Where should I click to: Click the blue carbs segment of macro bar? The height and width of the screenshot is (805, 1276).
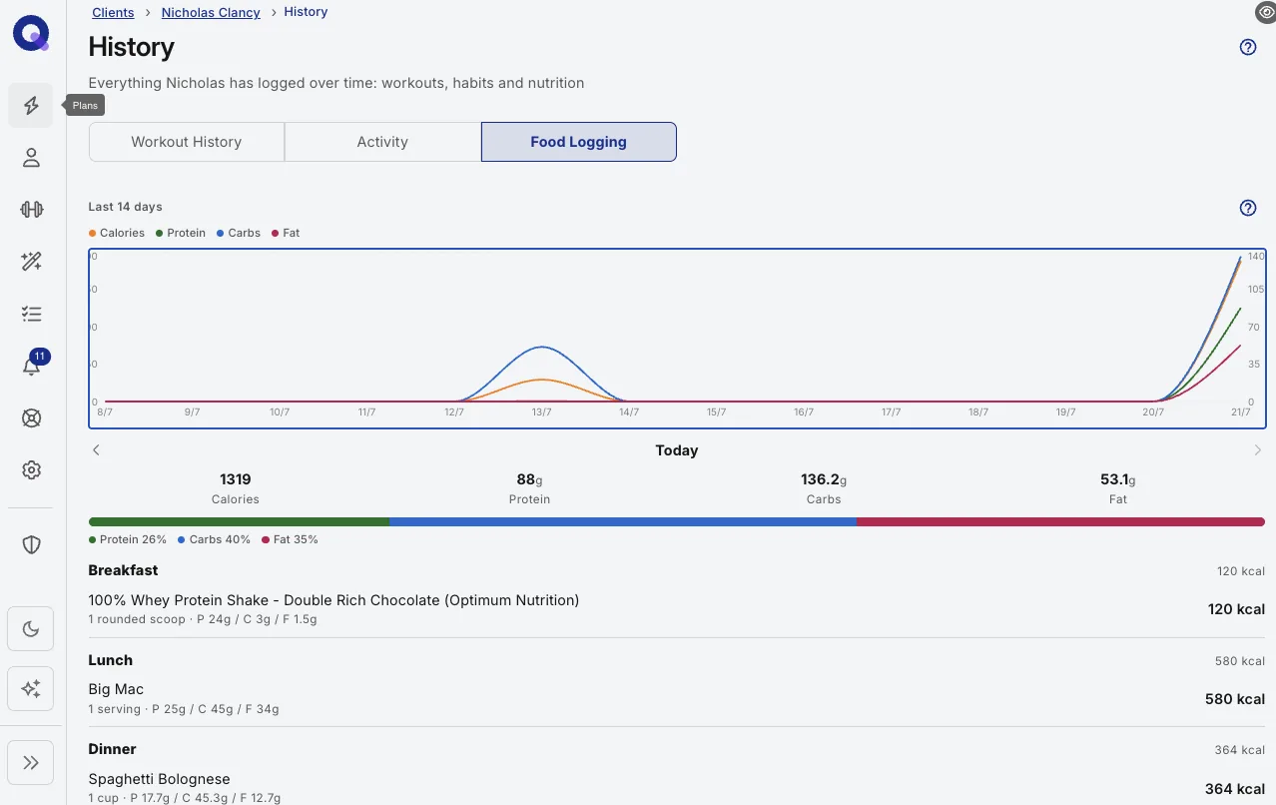click(623, 521)
